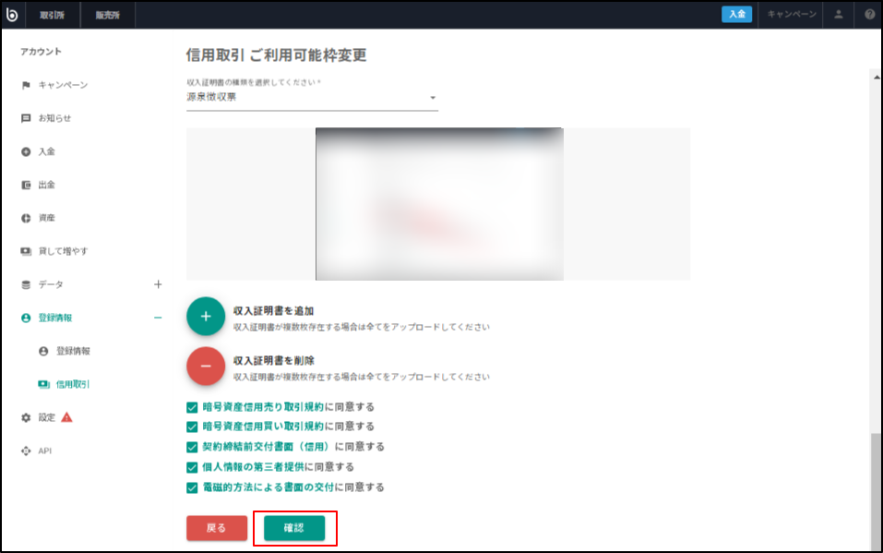The image size is (883, 553).
Task: Click the red 戻る button
Action: (x=217, y=528)
